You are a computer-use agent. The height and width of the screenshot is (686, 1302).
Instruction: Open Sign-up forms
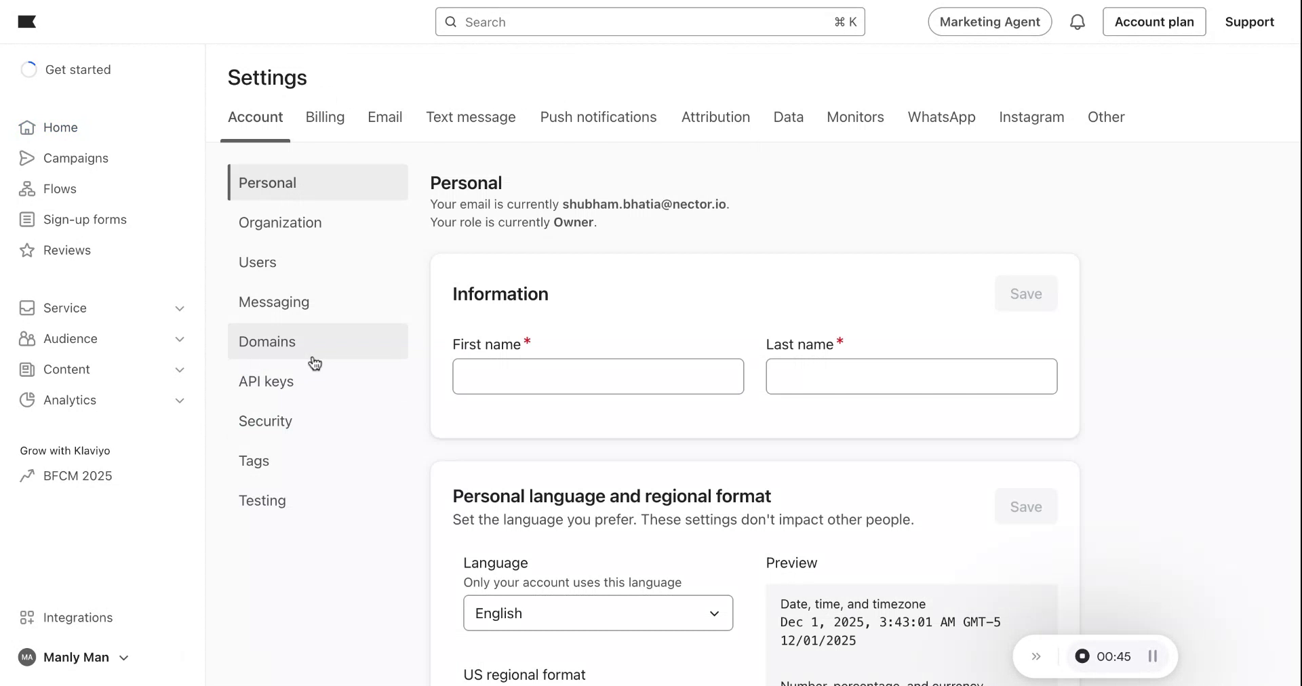click(83, 219)
